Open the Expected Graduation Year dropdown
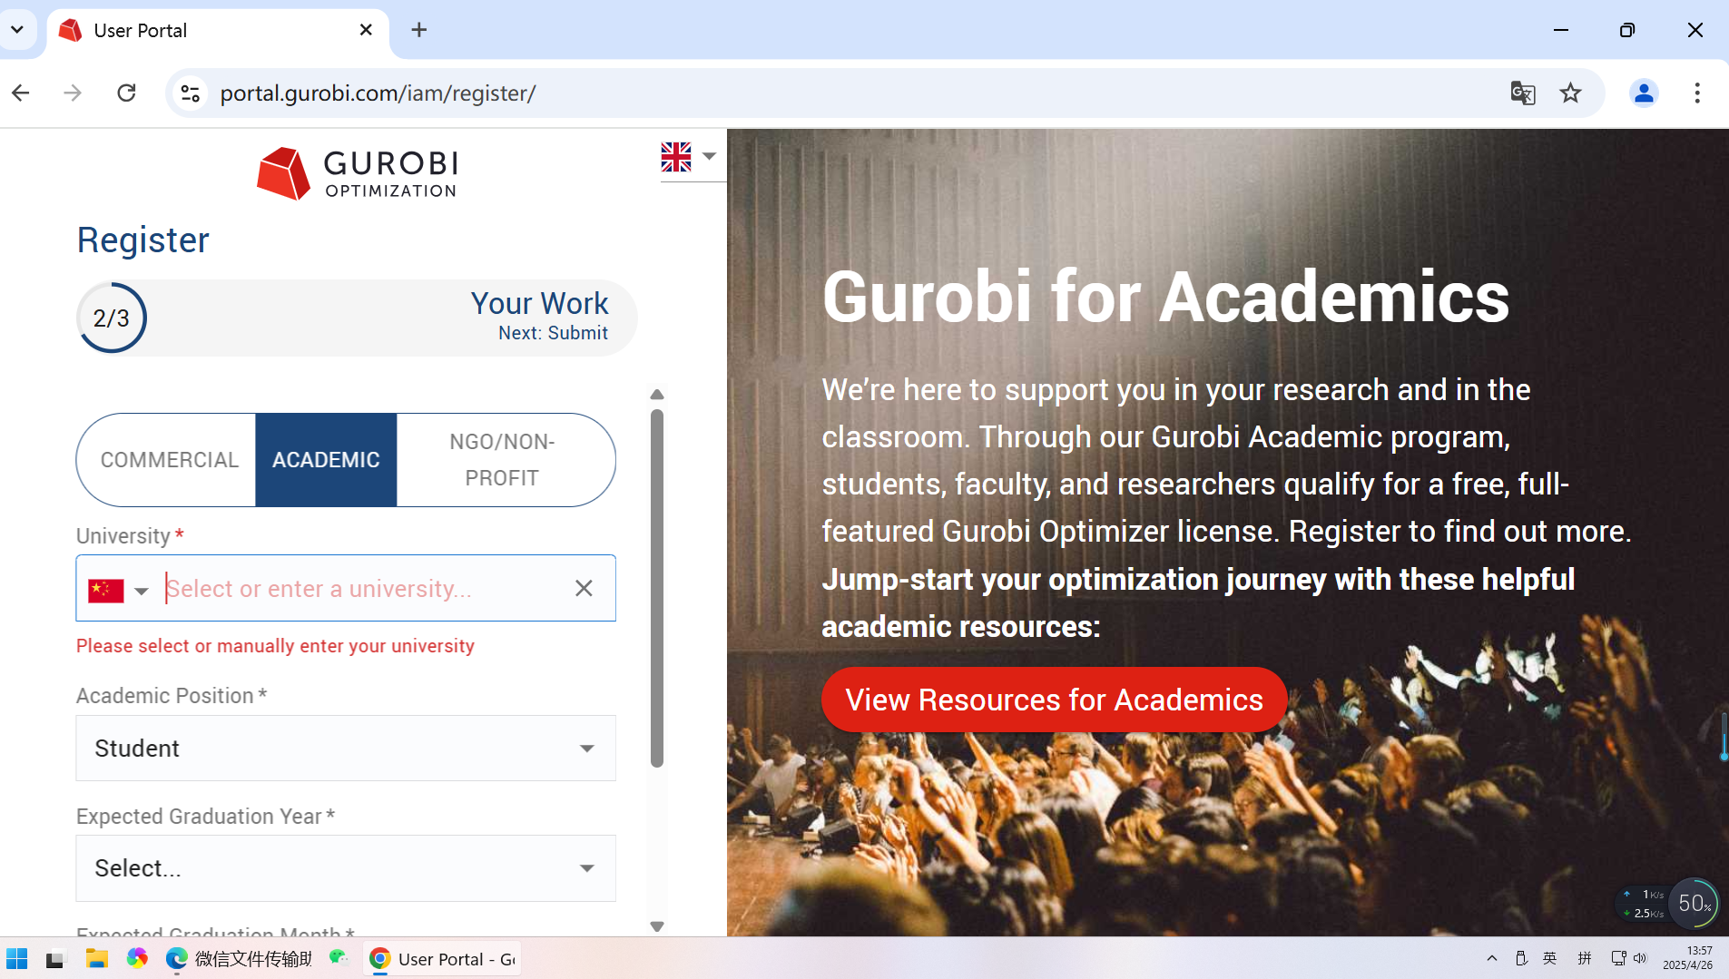Viewport: 1729px width, 979px height. click(346, 868)
